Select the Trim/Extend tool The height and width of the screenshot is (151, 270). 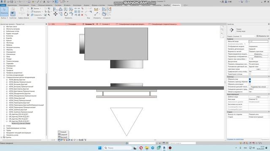[71, 14]
